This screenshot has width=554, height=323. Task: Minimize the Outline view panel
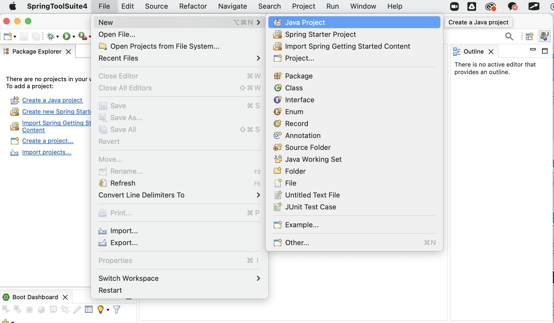pos(533,50)
